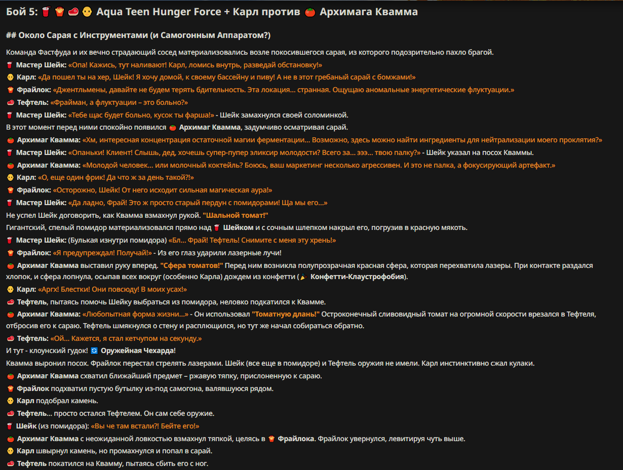Click the orange text "Сфера томатов!"
Image resolution: width=623 pixels, height=470 pixels.
click(191, 265)
